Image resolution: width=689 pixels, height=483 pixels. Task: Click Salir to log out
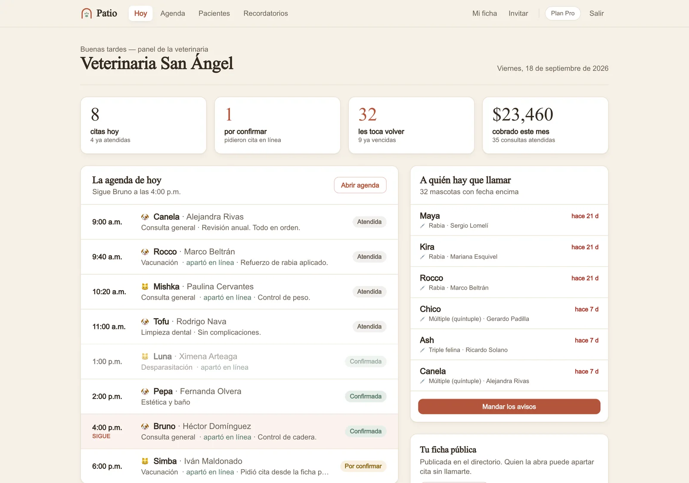click(x=596, y=13)
